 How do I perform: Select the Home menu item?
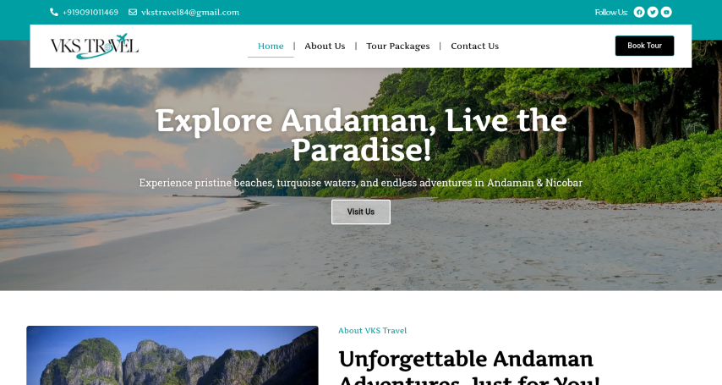(271, 46)
